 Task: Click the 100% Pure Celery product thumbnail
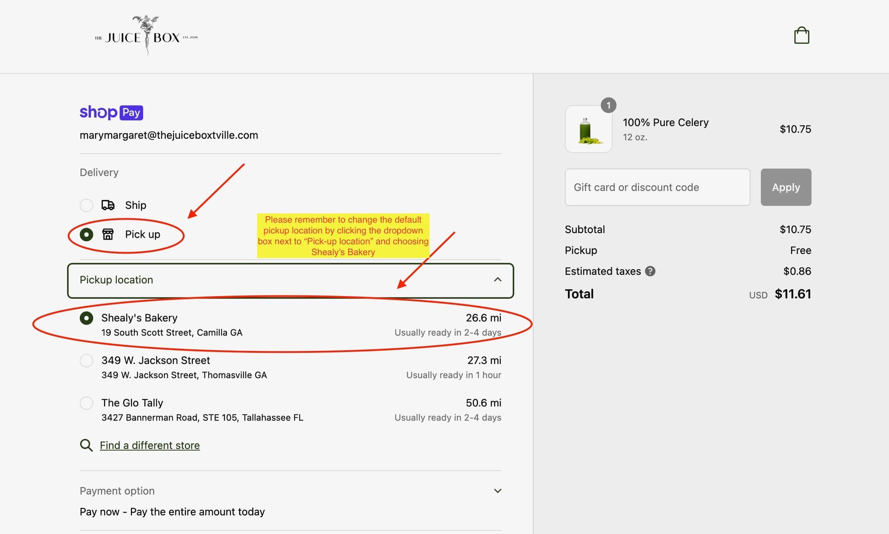click(589, 129)
